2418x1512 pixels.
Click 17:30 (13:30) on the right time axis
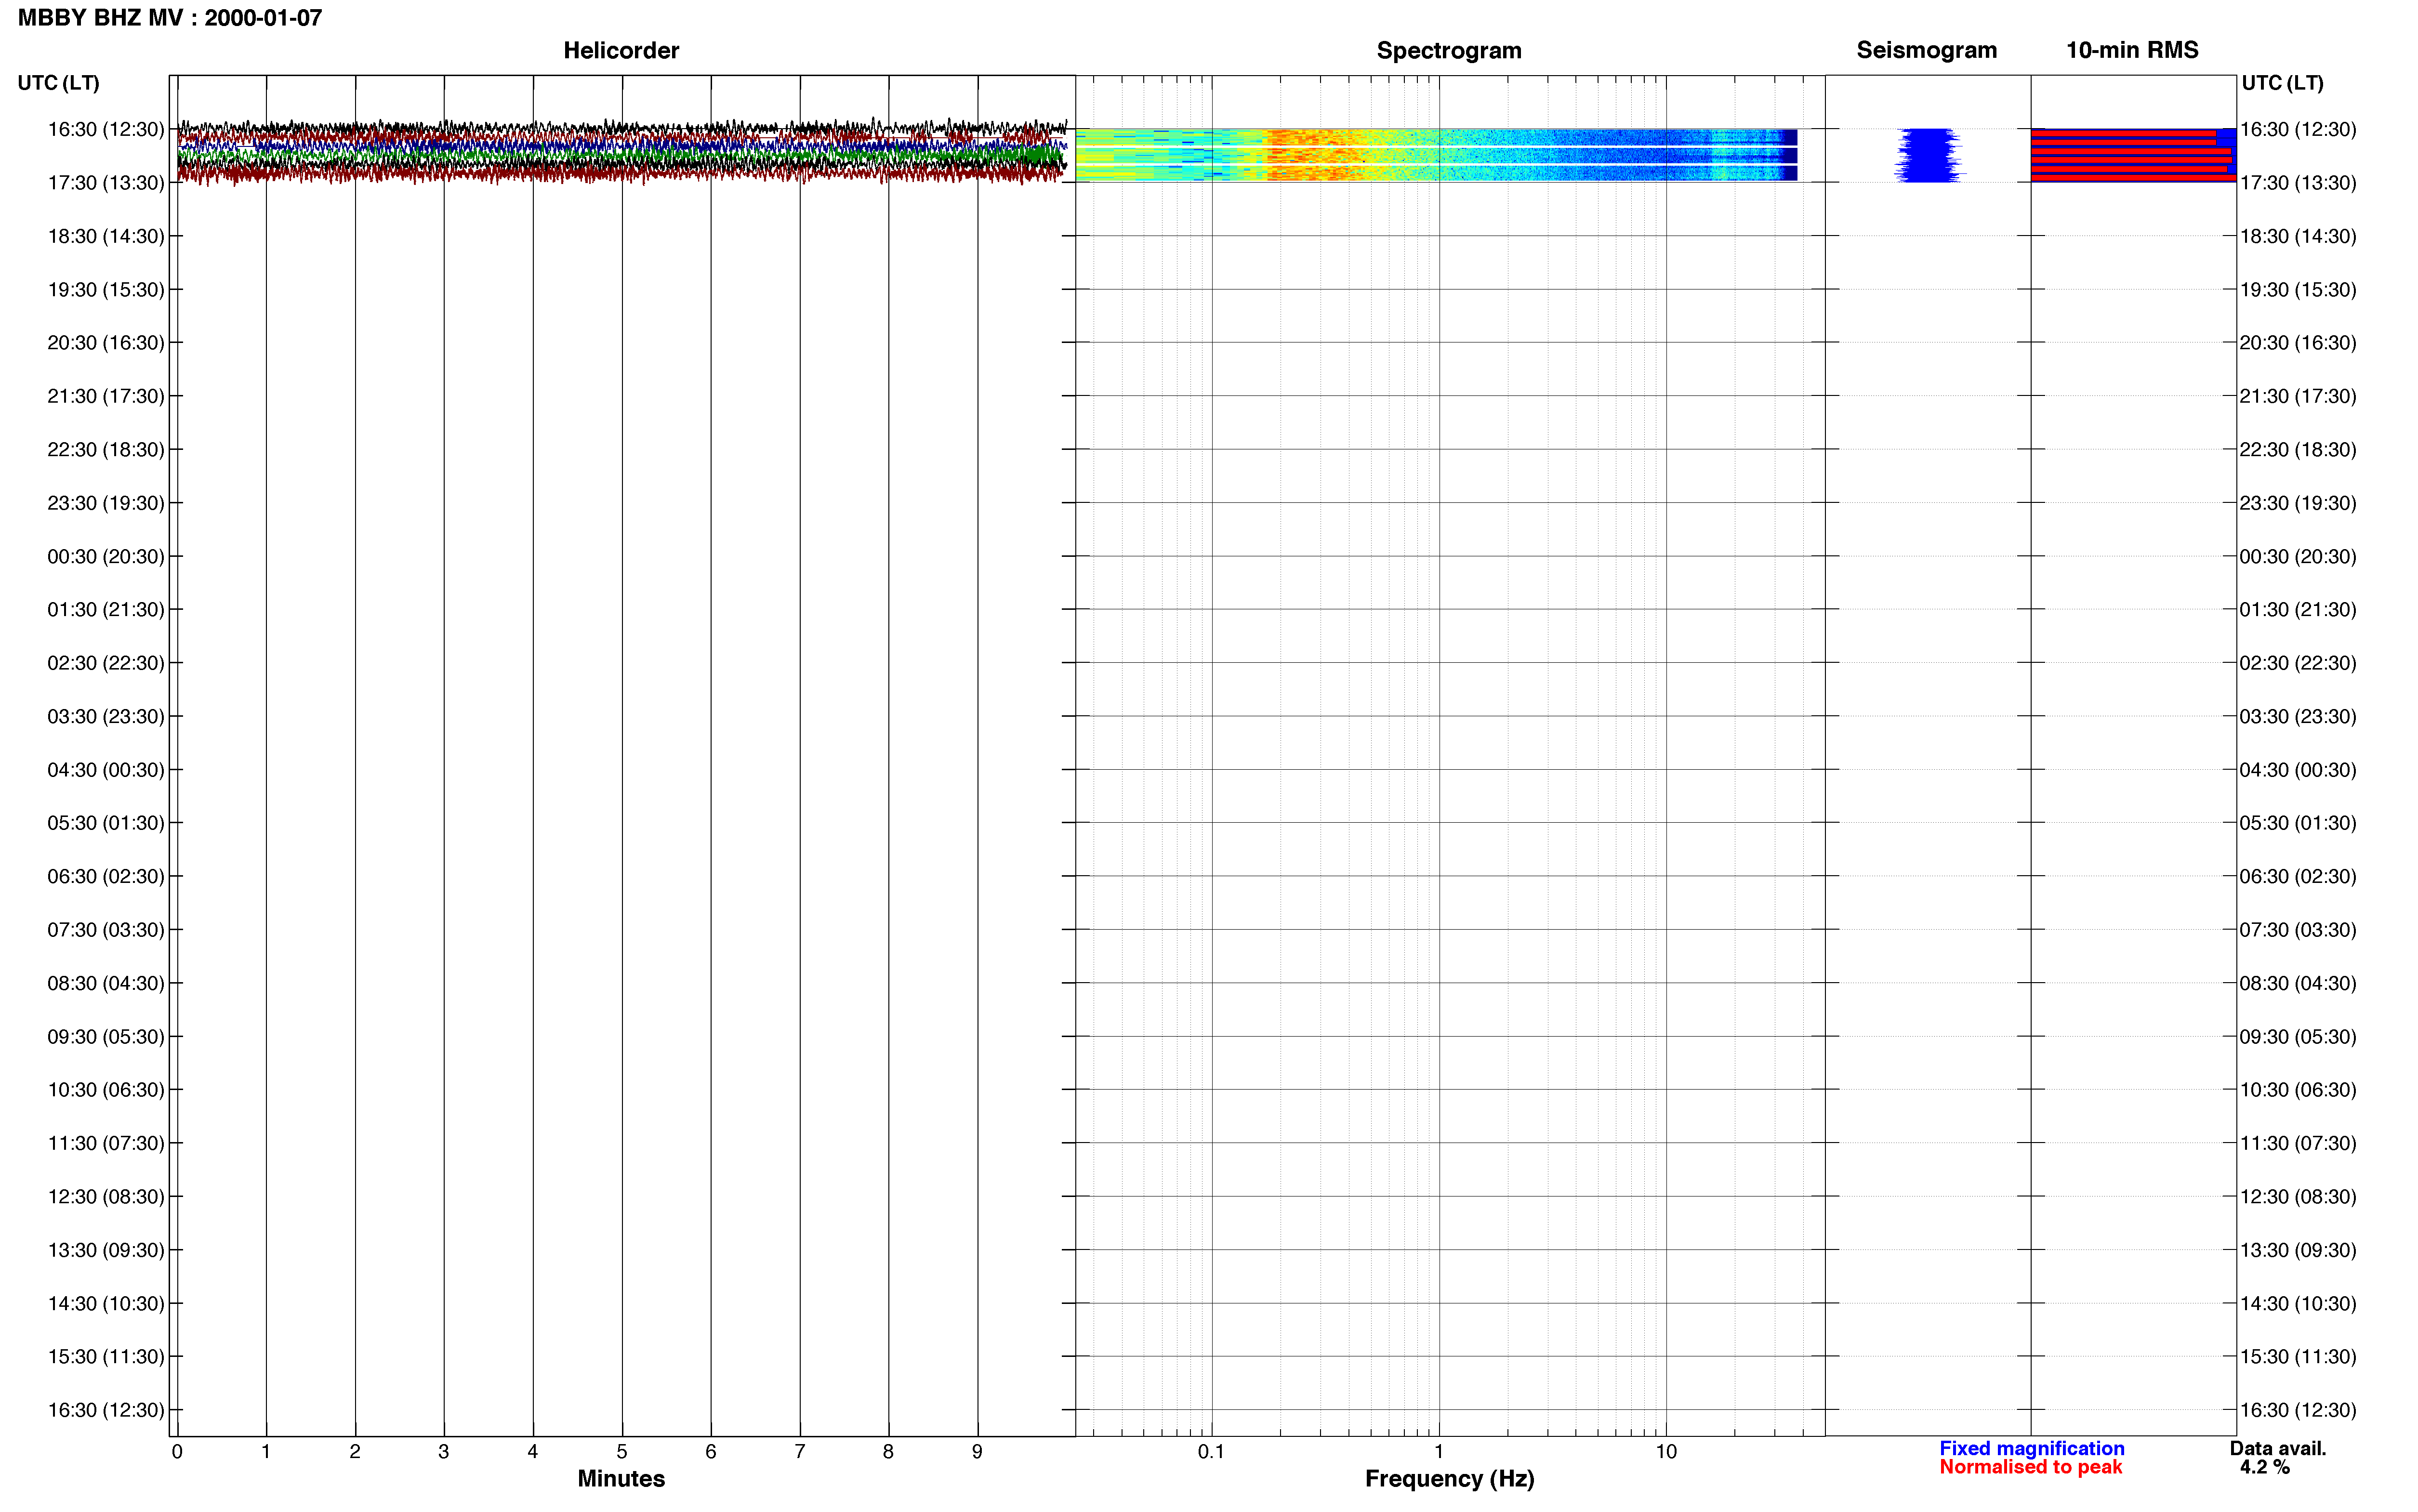point(2298,183)
